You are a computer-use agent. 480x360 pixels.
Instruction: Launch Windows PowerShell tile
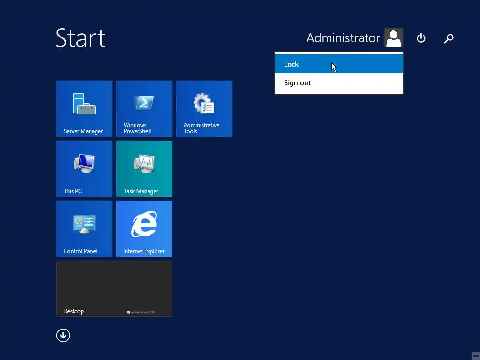tap(144, 109)
